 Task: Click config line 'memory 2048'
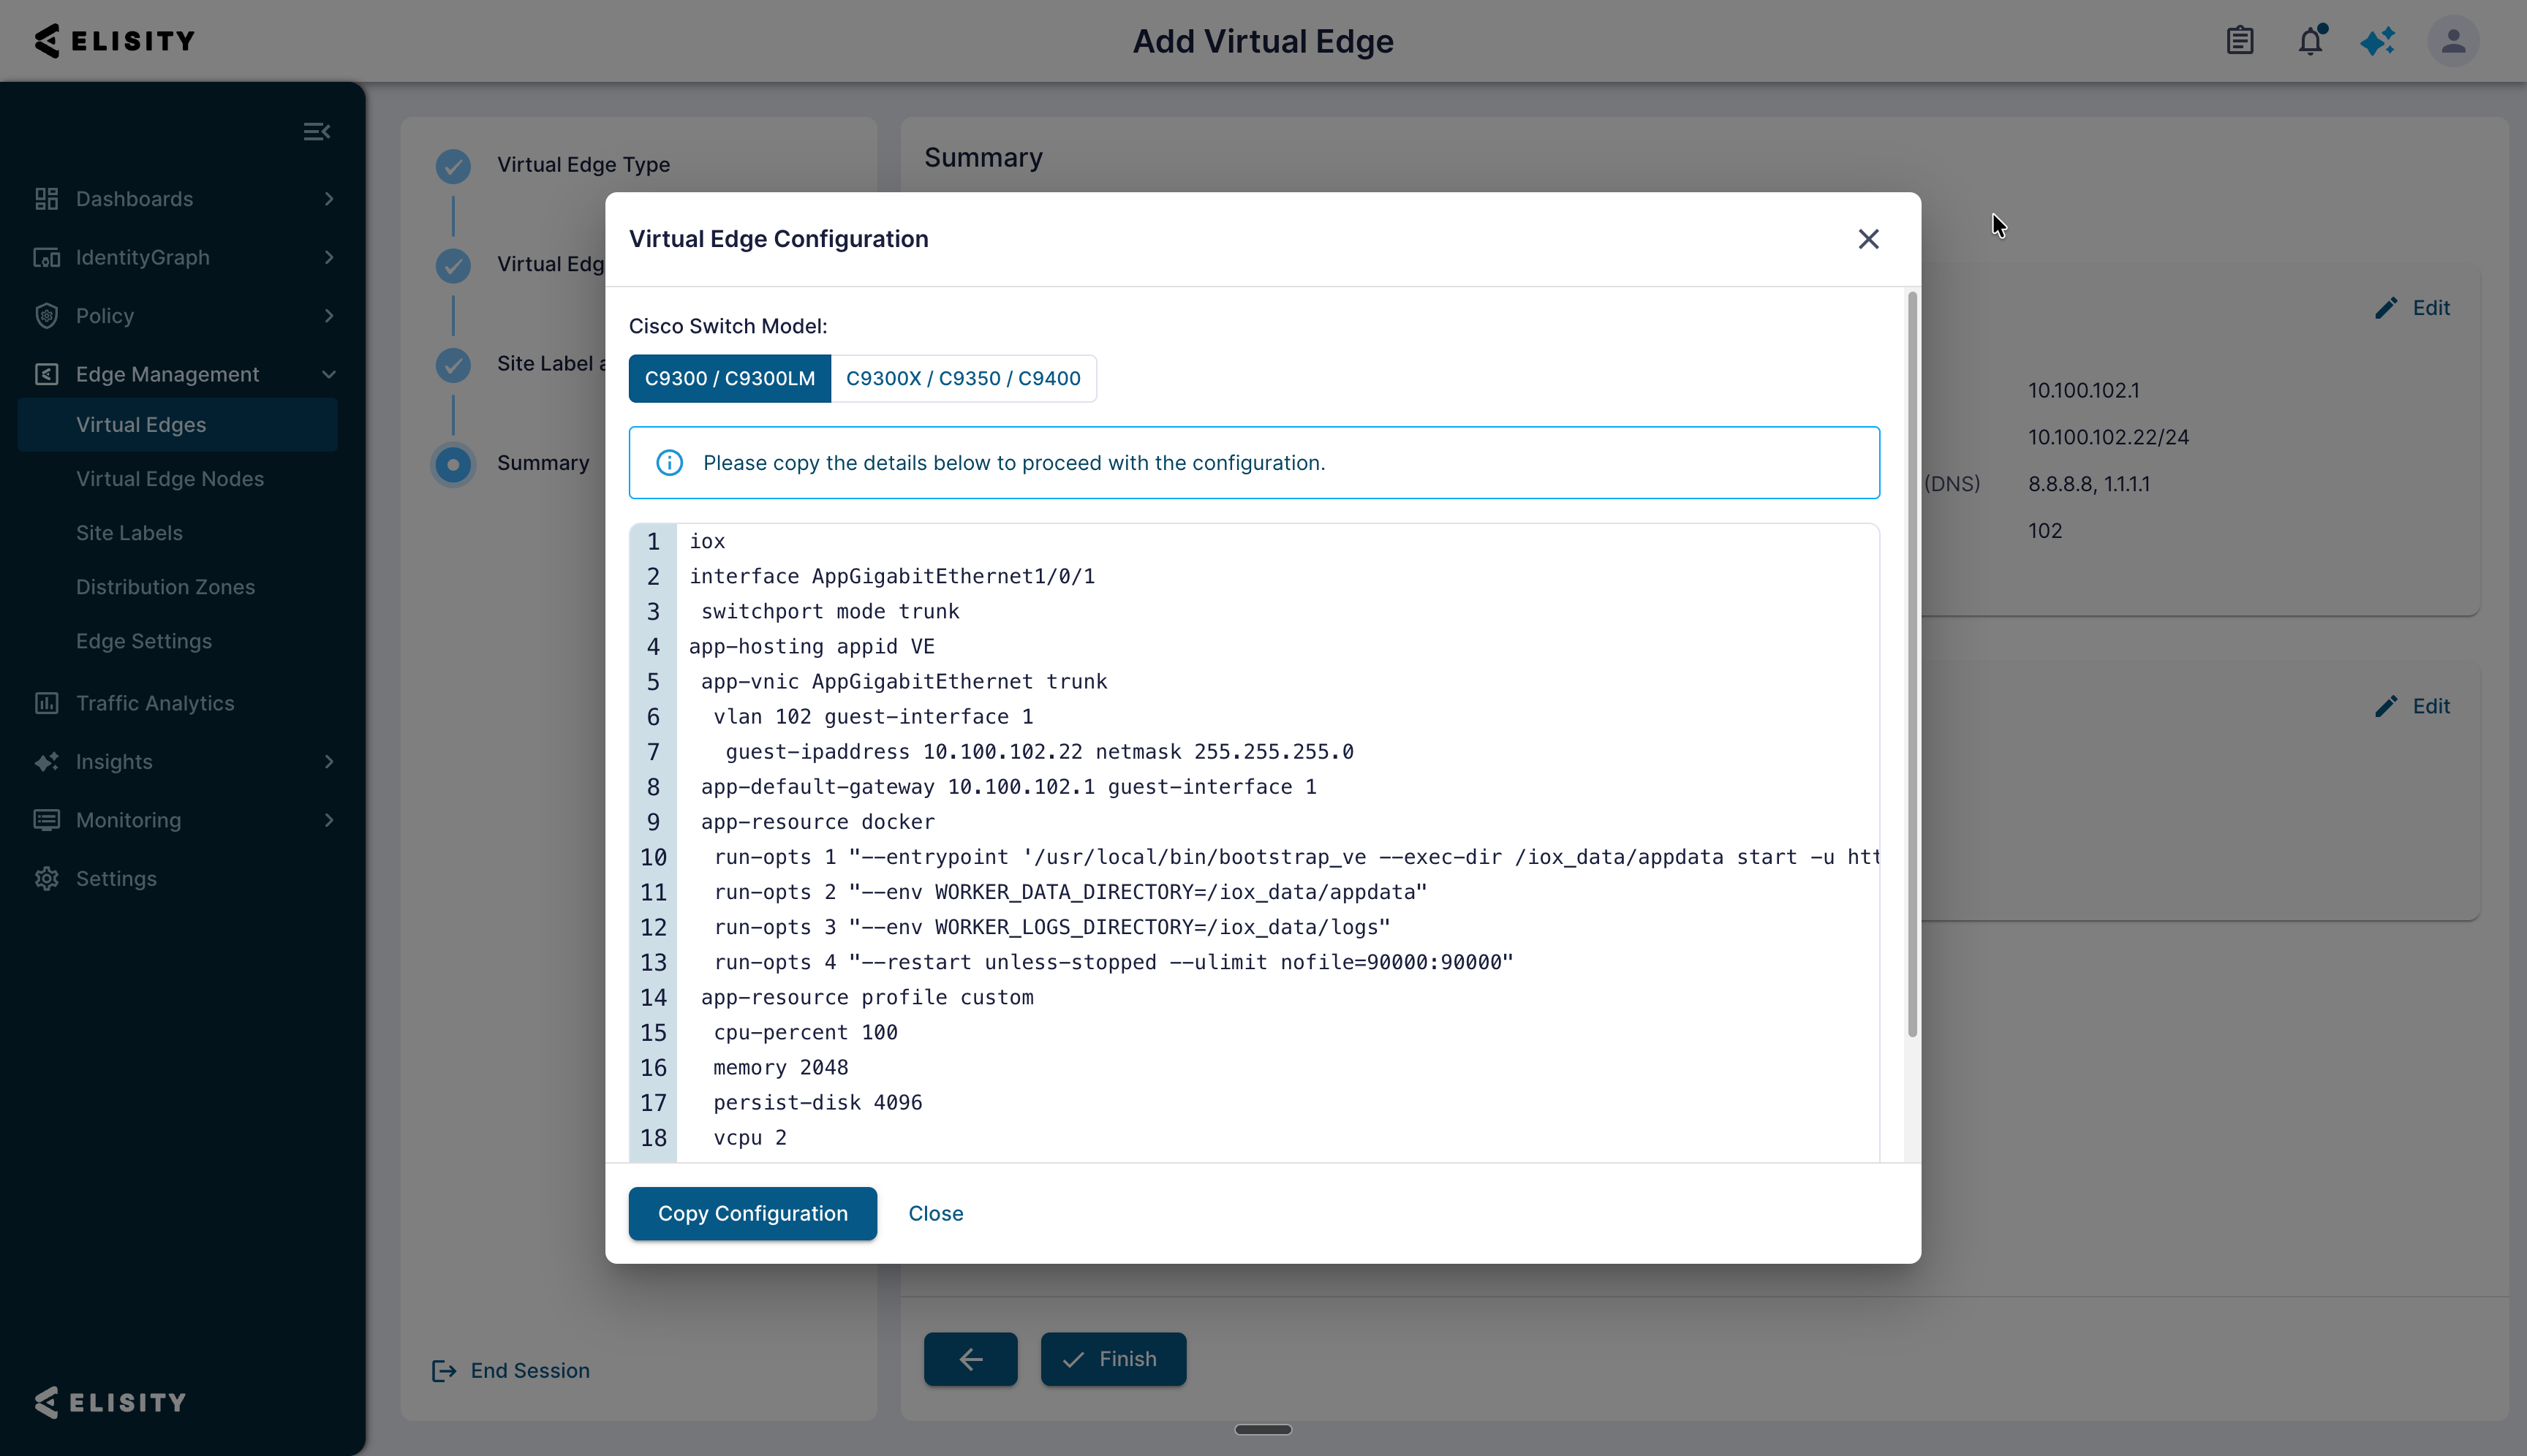tap(780, 1067)
